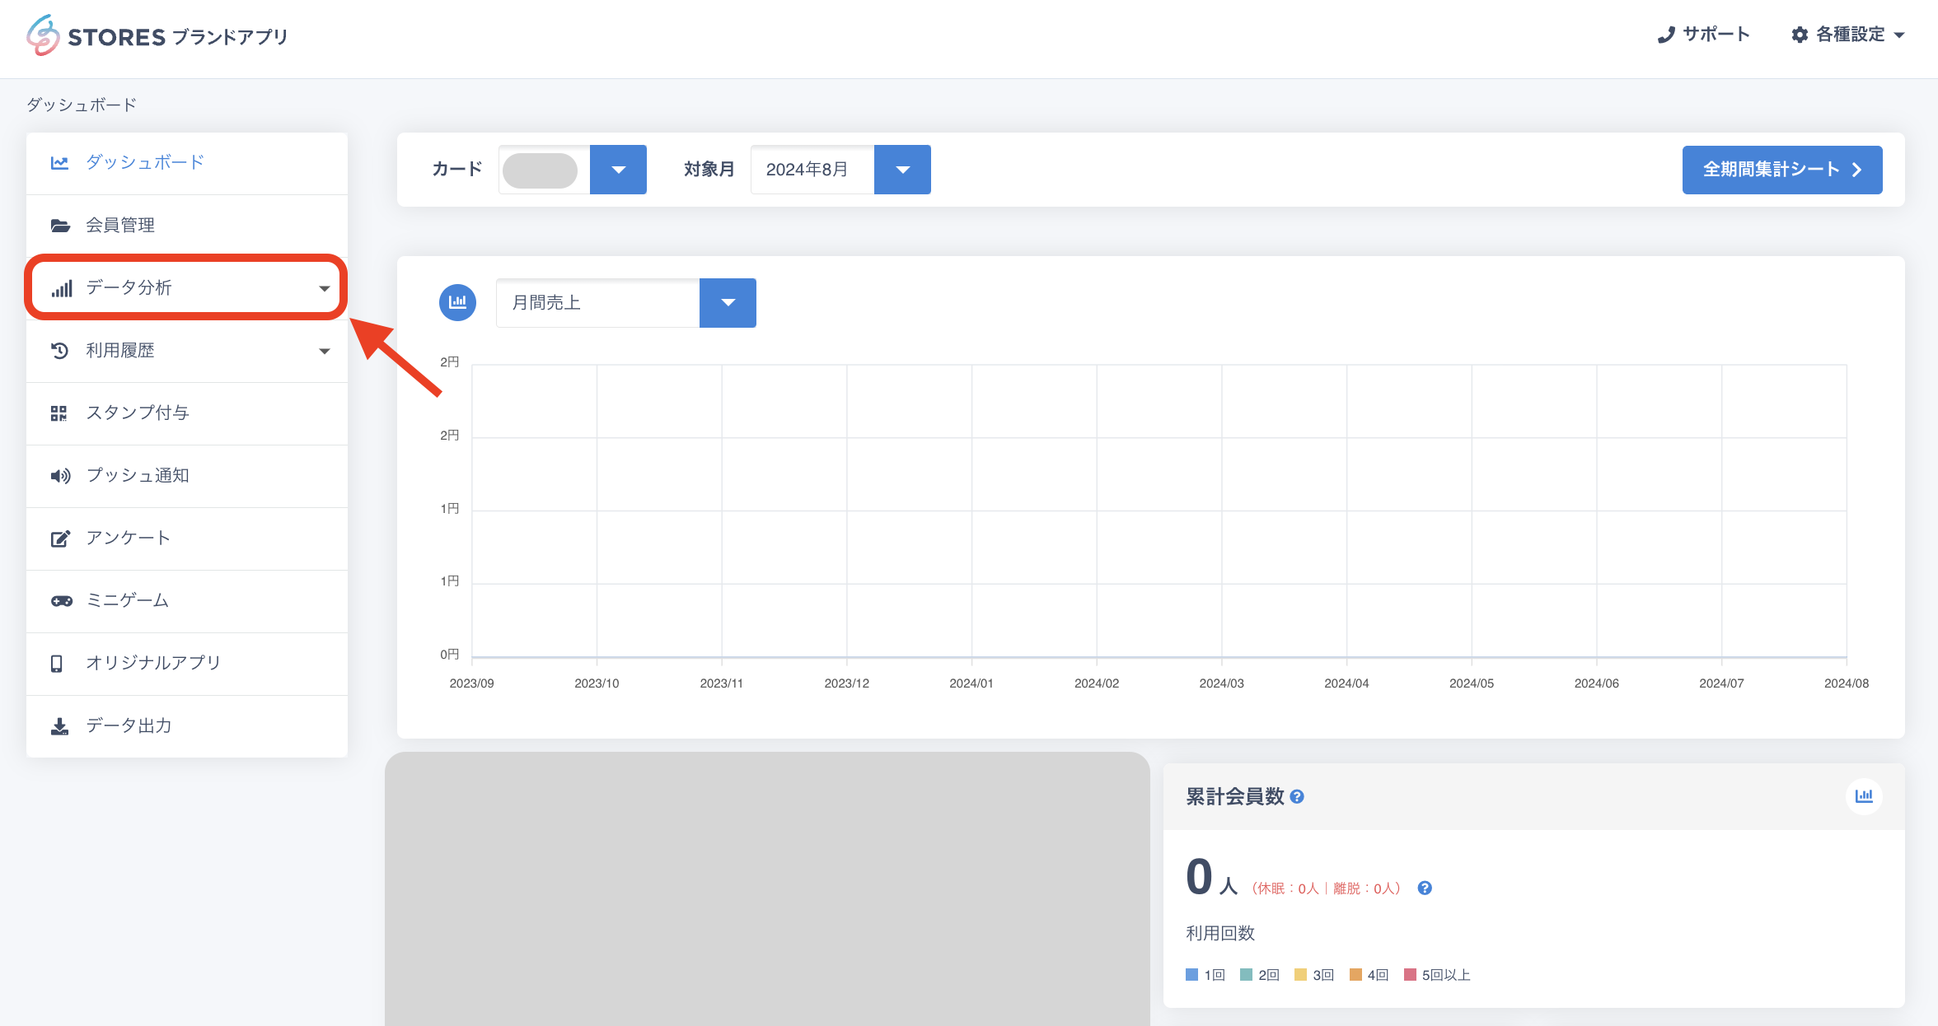Open the カード dropdown arrow
1938x1026 pixels.
pos(618,170)
